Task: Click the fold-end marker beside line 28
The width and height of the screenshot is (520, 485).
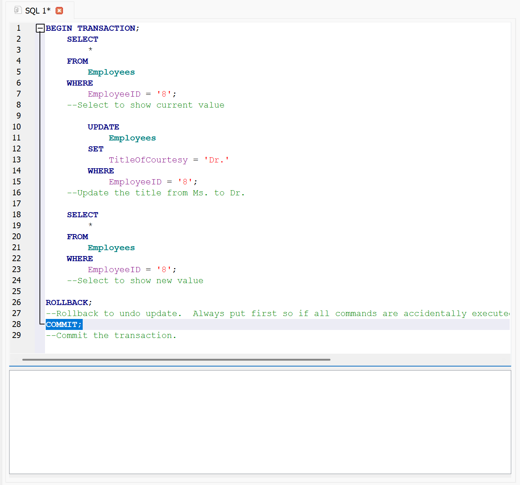Action: coord(41,324)
